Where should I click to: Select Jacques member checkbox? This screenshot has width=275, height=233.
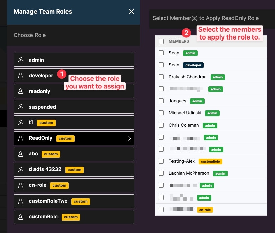coord(161,101)
